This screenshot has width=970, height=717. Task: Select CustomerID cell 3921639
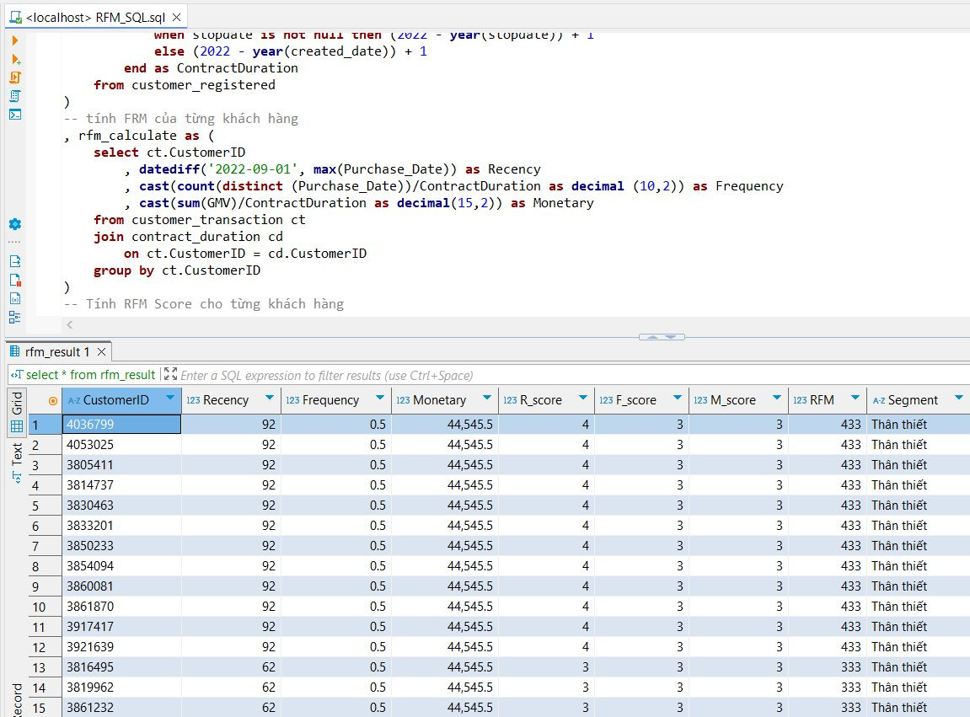pyautogui.click(x=121, y=647)
